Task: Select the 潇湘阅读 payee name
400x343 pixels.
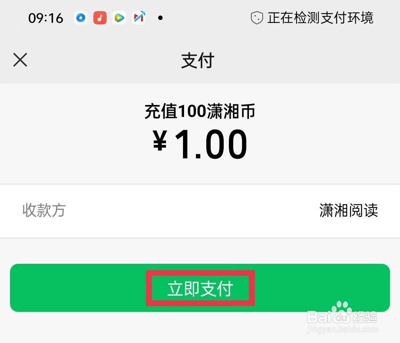Action: tap(349, 210)
